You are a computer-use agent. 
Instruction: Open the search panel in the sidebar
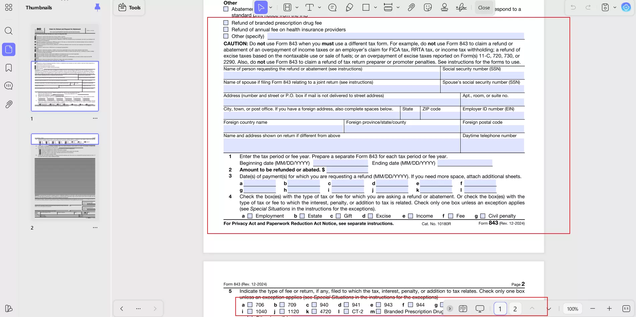coord(9,31)
